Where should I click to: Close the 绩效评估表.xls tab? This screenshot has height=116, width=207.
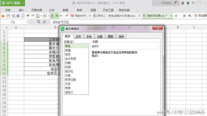coord(171,16)
